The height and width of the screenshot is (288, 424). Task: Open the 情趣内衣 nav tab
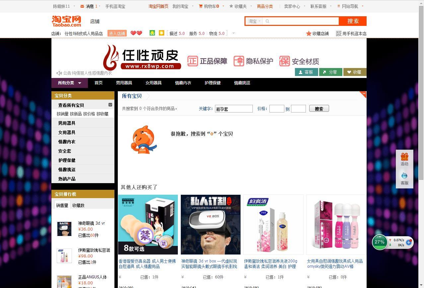point(183,83)
